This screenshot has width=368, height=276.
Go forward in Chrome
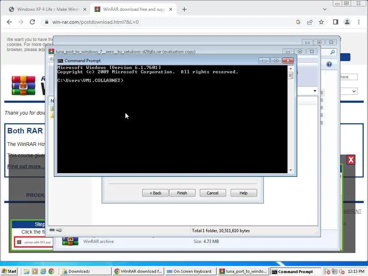(21, 22)
